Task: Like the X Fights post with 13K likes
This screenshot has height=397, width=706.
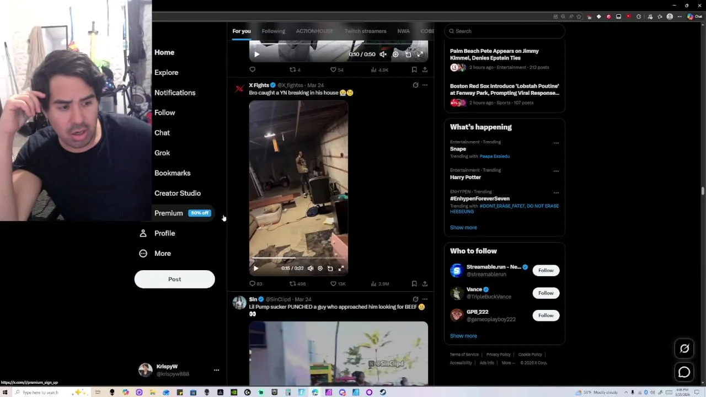Action: click(337, 283)
